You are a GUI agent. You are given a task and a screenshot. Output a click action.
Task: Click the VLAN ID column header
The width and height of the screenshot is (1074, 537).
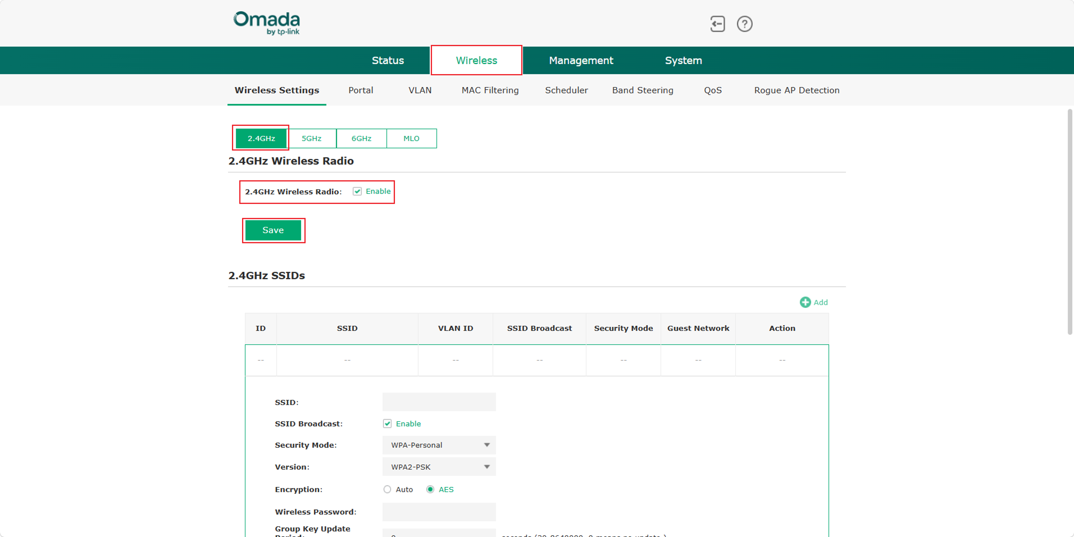455,328
